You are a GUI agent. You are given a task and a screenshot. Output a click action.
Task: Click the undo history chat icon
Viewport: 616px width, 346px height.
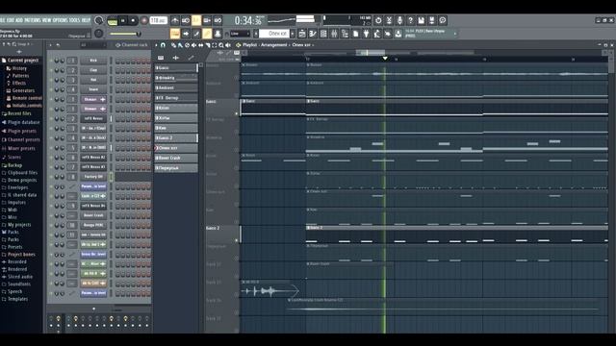coord(443,20)
